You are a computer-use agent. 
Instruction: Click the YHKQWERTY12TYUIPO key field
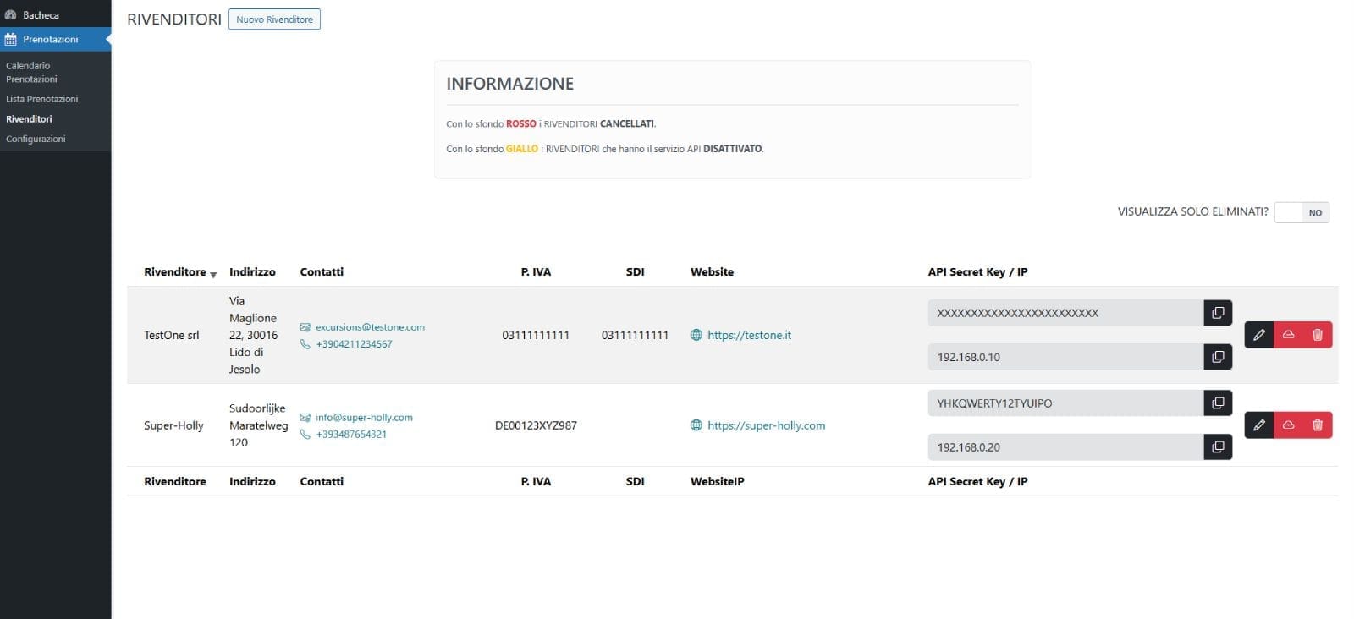pos(1065,403)
